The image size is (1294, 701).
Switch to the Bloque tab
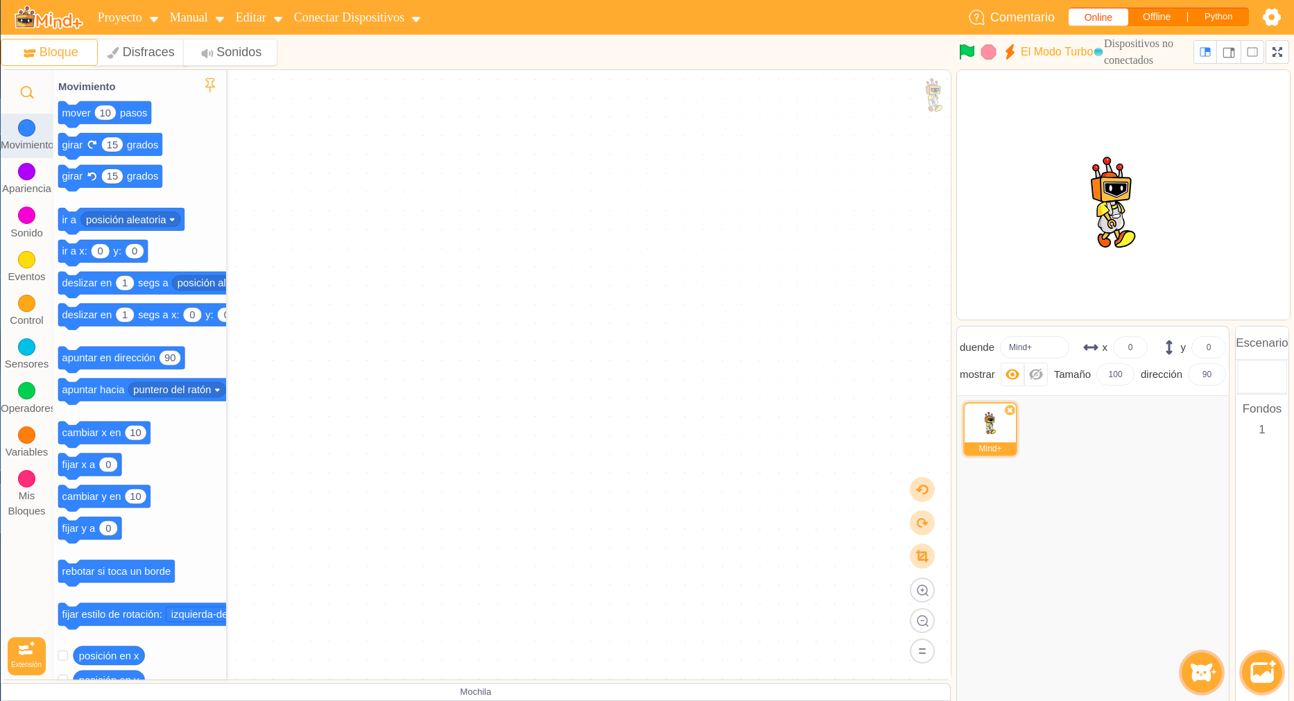50,53
